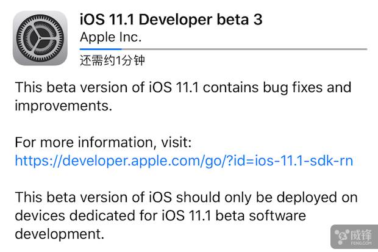This screenshot has height=252, width=378.
Task: Click the "Apple Inc." publisher label
Action: tap(111, 37)
